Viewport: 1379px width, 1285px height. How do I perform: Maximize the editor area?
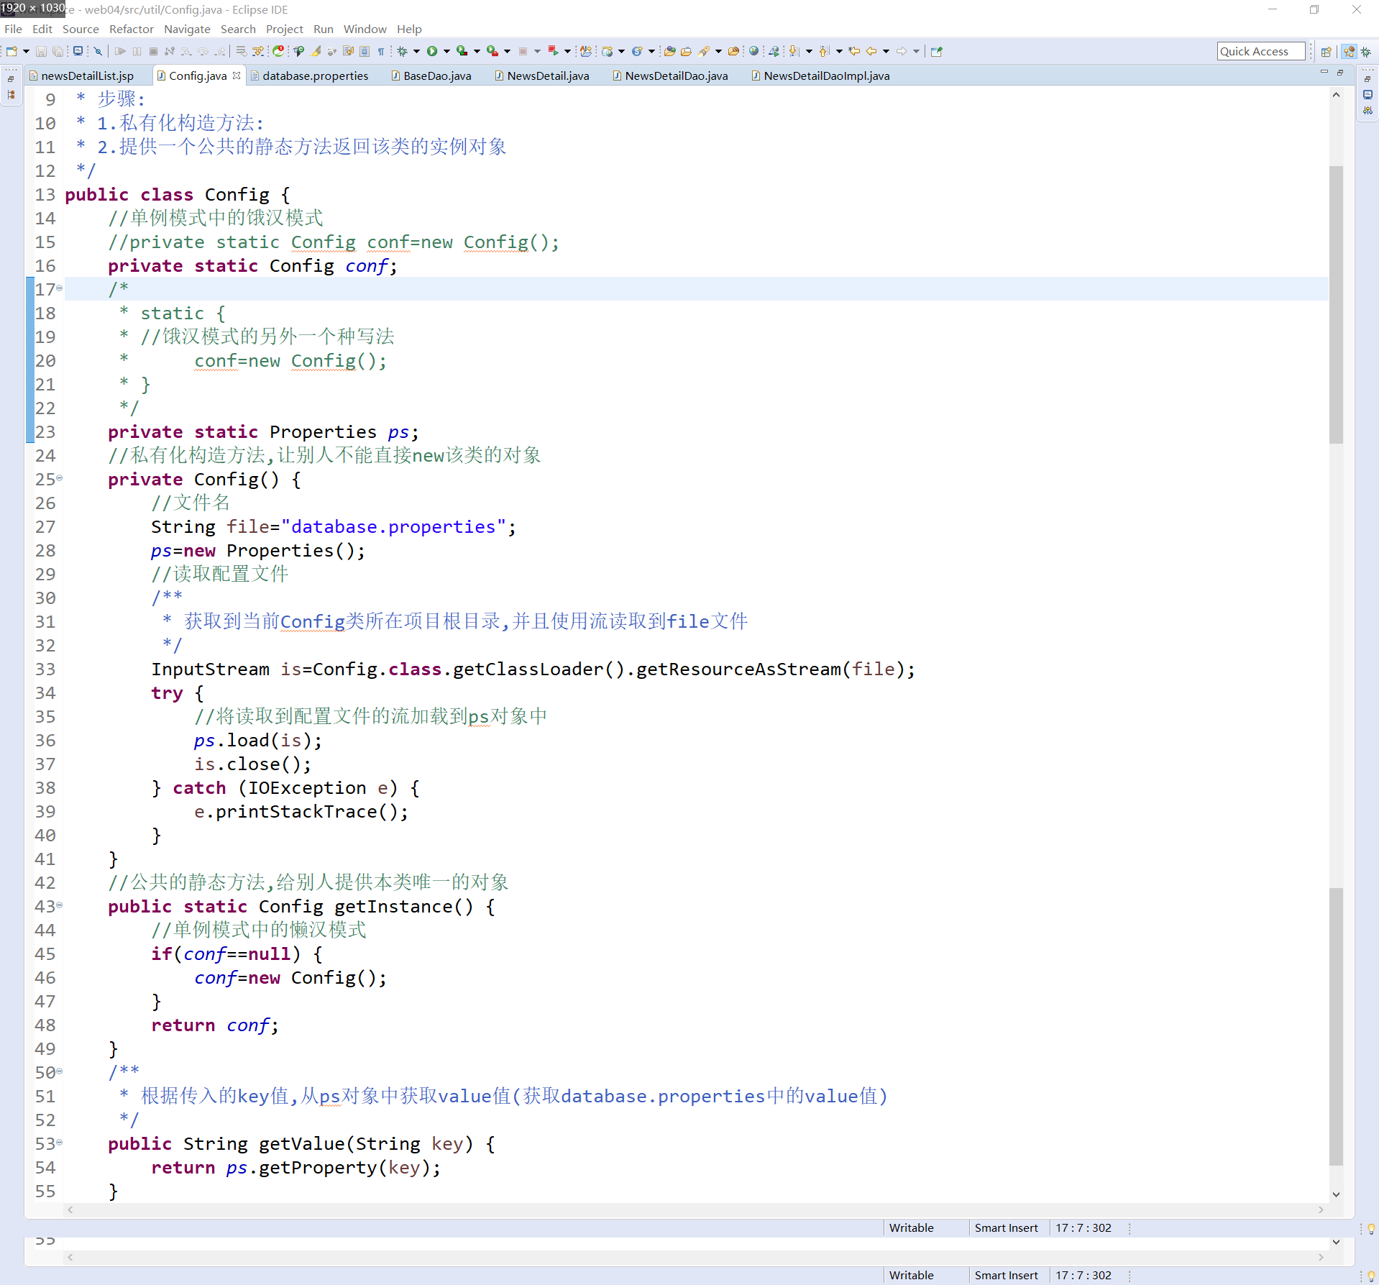(x=1340, y=73)
